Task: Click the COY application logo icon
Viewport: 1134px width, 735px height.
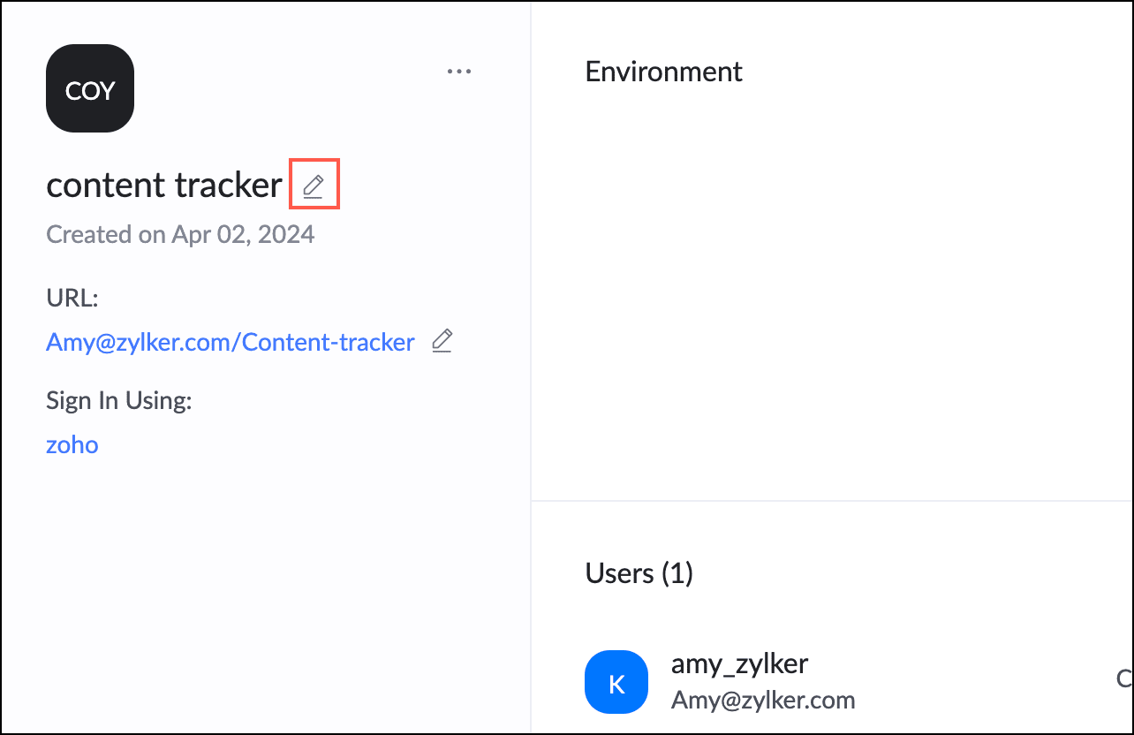Action: point(90,88)
